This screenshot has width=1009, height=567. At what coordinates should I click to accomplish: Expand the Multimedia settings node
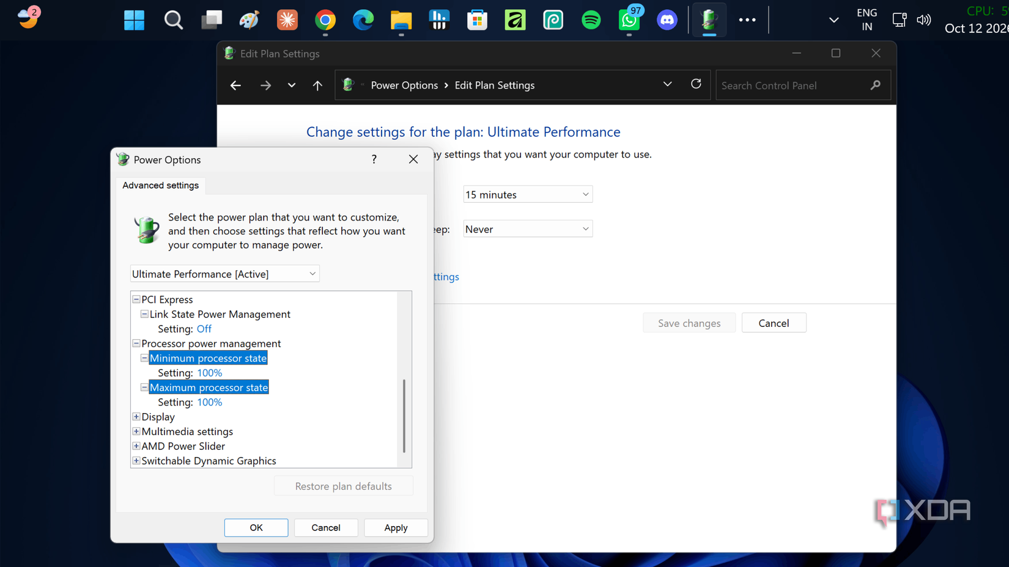click(x=136, y=431)
